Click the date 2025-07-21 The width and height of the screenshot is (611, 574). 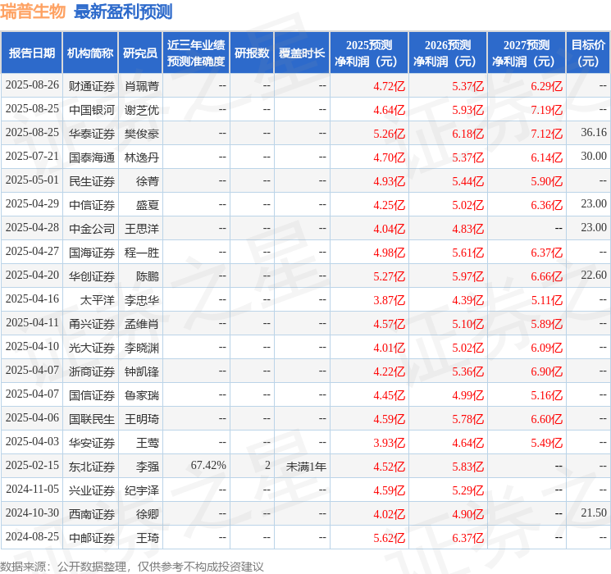(32, 157)
